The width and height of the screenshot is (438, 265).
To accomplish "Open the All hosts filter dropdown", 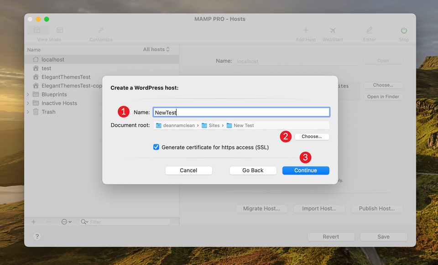I will 156,49.
